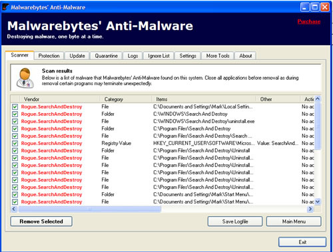Close the Malwarebytes window
This screenshot has height=252, width=333.
pyautogui.click(x=325, y=7)
